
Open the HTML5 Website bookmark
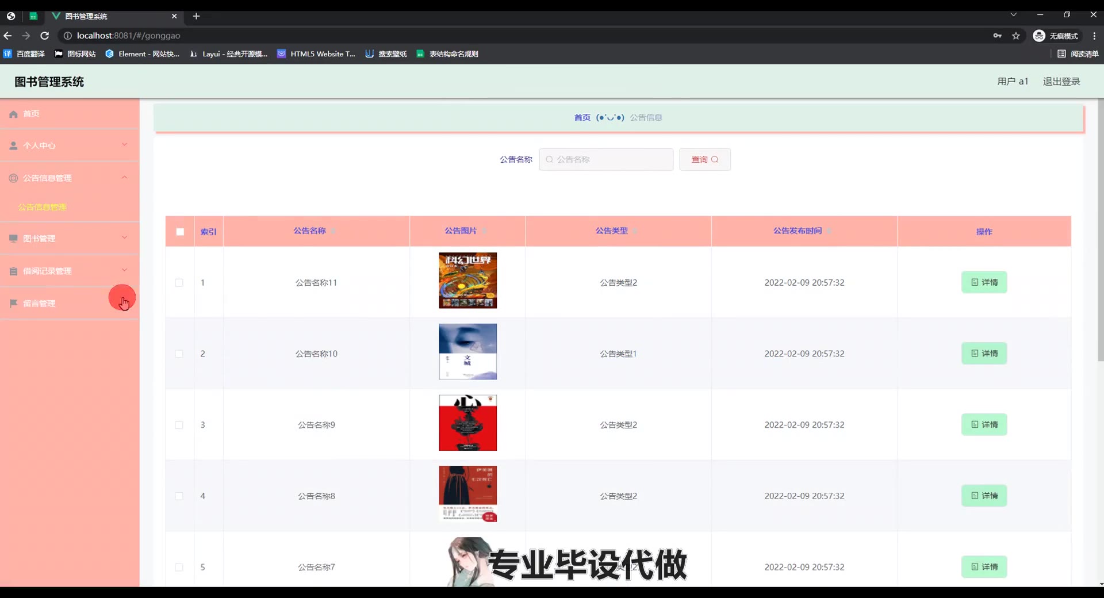(316, 54)
